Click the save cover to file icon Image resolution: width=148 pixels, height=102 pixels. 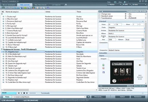point(103,72)
